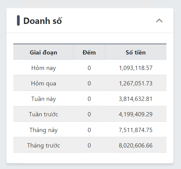Click the dark accent bar beside Doanh số

(x=18, y=20)
